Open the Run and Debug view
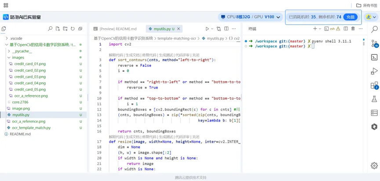This screenshot has height=181, width=380. [x=374, y=71]
